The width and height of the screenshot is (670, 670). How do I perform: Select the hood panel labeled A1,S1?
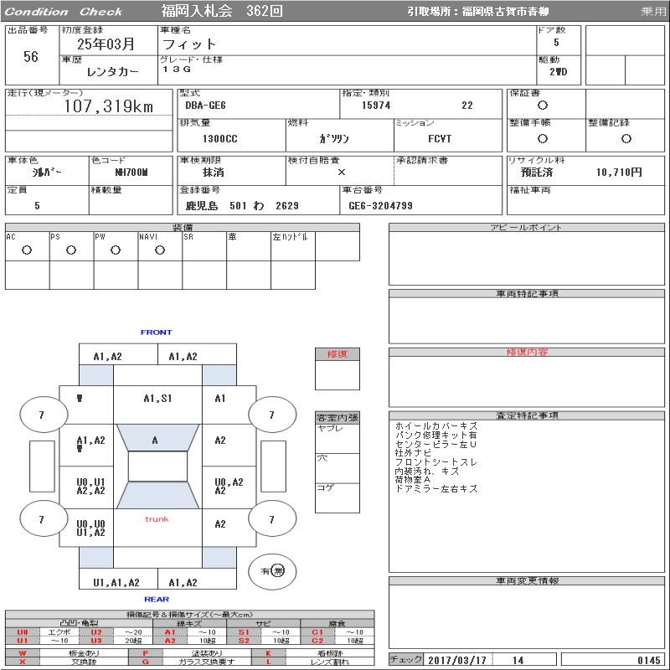[x=157, y=399]
